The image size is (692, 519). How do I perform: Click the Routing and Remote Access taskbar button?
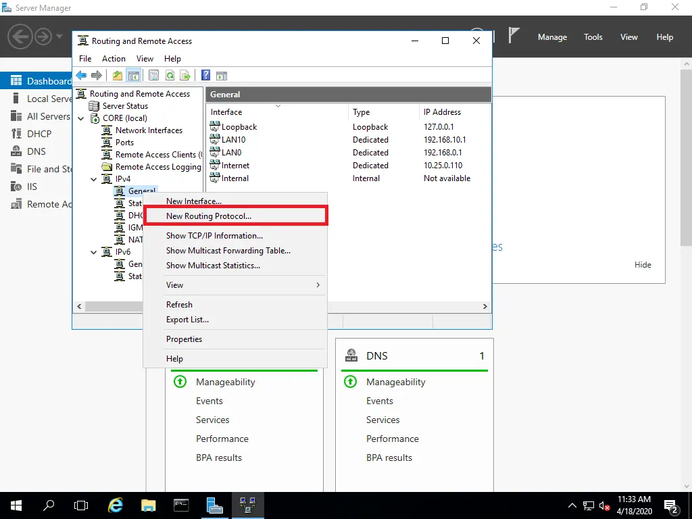click(x=247, y=505)
